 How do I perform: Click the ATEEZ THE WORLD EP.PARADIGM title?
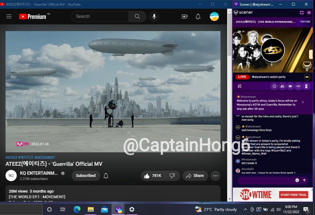point(266,22)
